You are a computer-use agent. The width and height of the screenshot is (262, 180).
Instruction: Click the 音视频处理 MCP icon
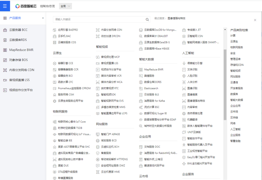pyautogui.click(x=98, y=57)
